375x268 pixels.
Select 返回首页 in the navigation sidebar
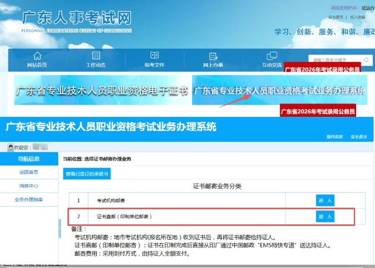click(x=29, y=172)
